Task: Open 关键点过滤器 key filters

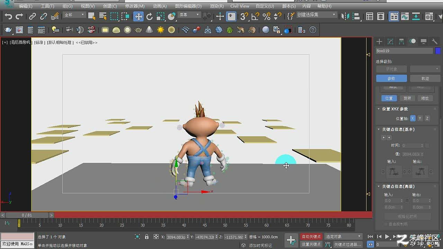Action: [x=348, y=244]
